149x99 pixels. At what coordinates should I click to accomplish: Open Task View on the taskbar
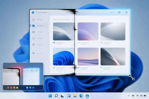[x=62, y=96]
